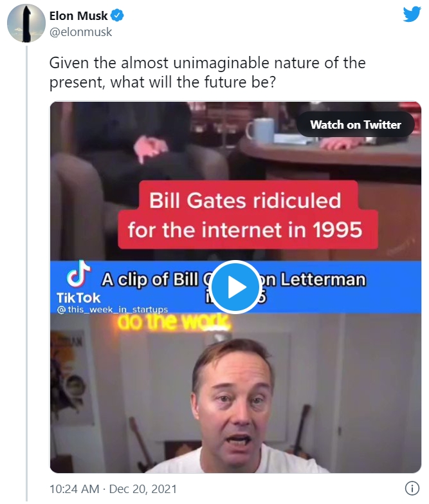Click the @this_week_in_startups TikTok handle
Image resolution: width=429 pixels, height=504 pixels.
click(112, 309)
